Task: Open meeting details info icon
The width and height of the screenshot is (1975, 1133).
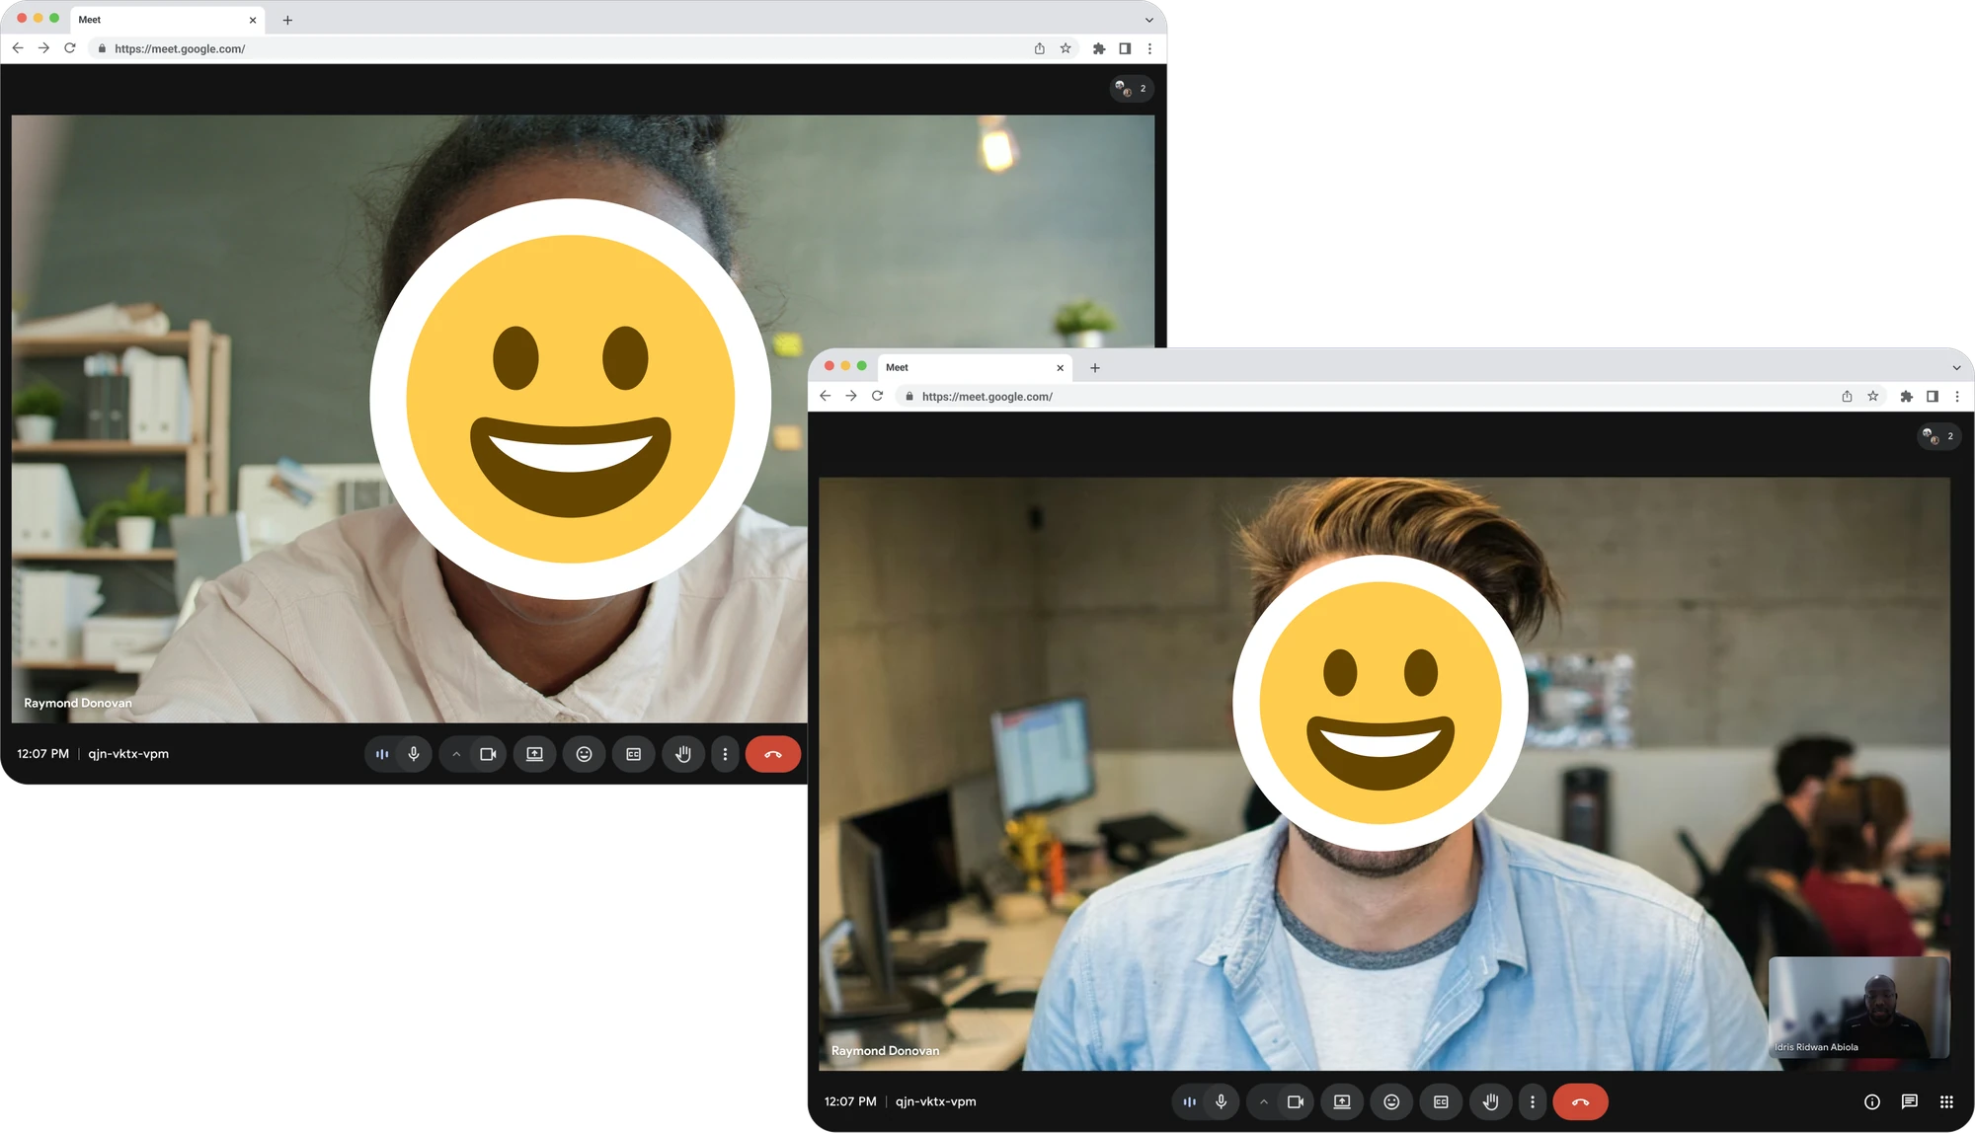Action: (1872, 1101)
